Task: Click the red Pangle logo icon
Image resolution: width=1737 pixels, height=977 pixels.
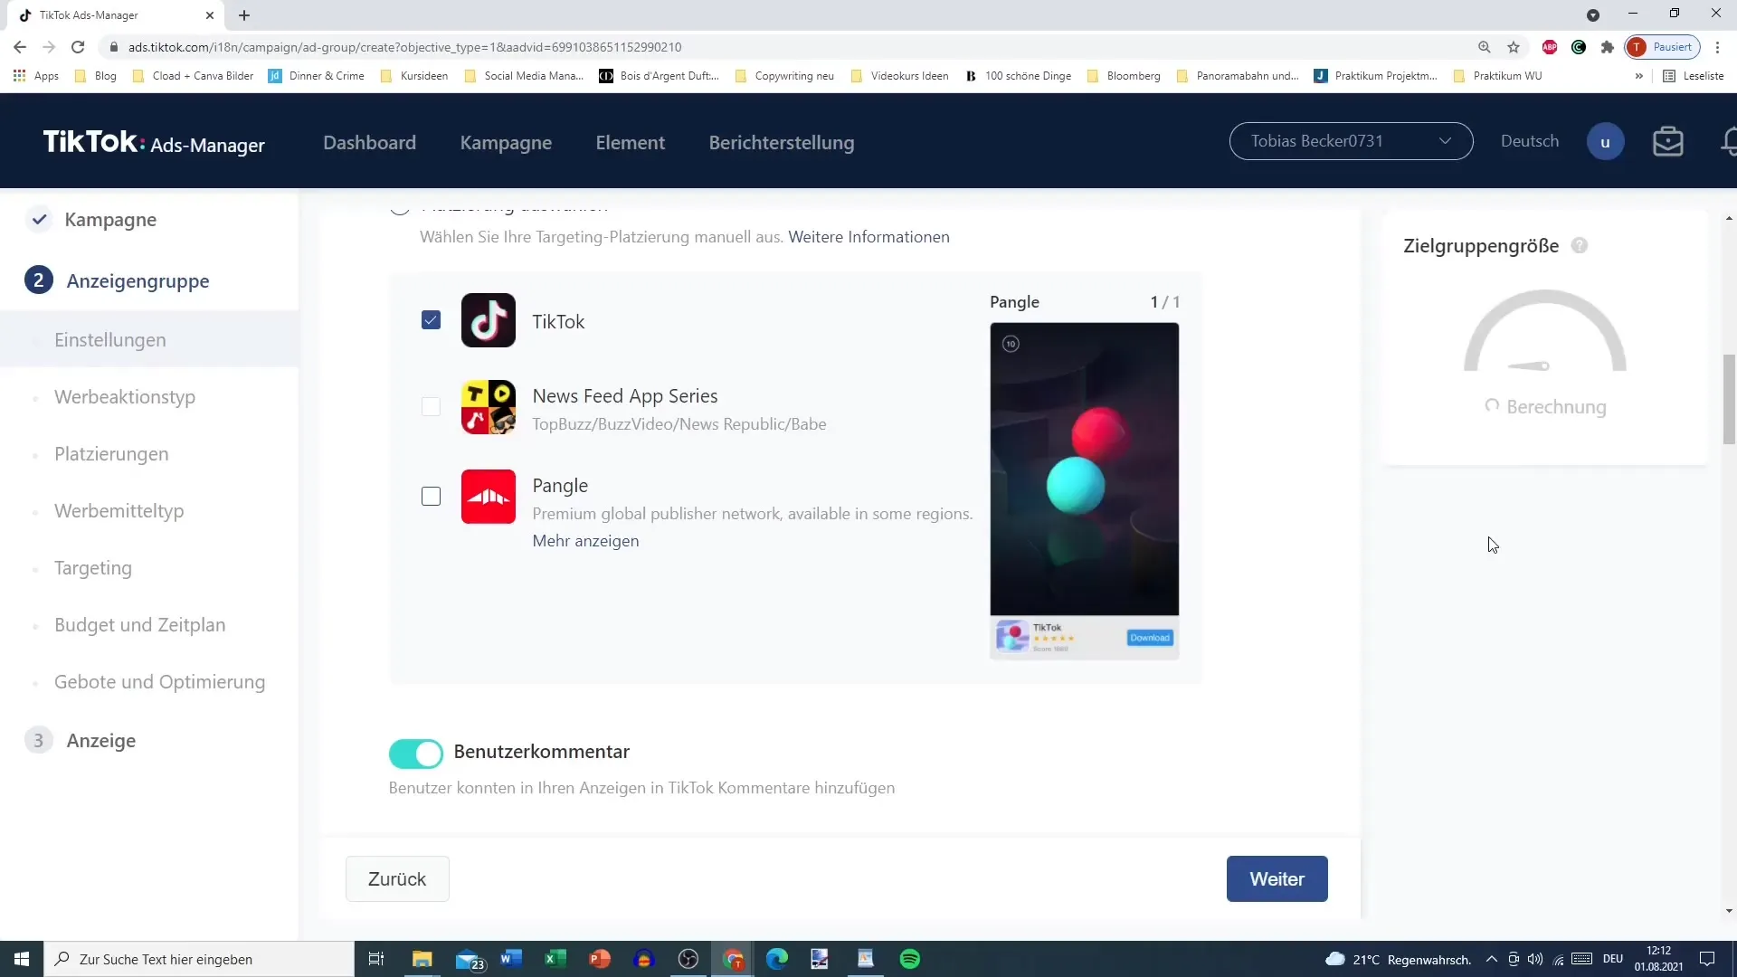Action: click(x=488, y=497)
